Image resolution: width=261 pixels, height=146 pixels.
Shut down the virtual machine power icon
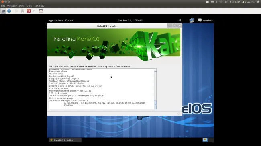pos(29,11)
